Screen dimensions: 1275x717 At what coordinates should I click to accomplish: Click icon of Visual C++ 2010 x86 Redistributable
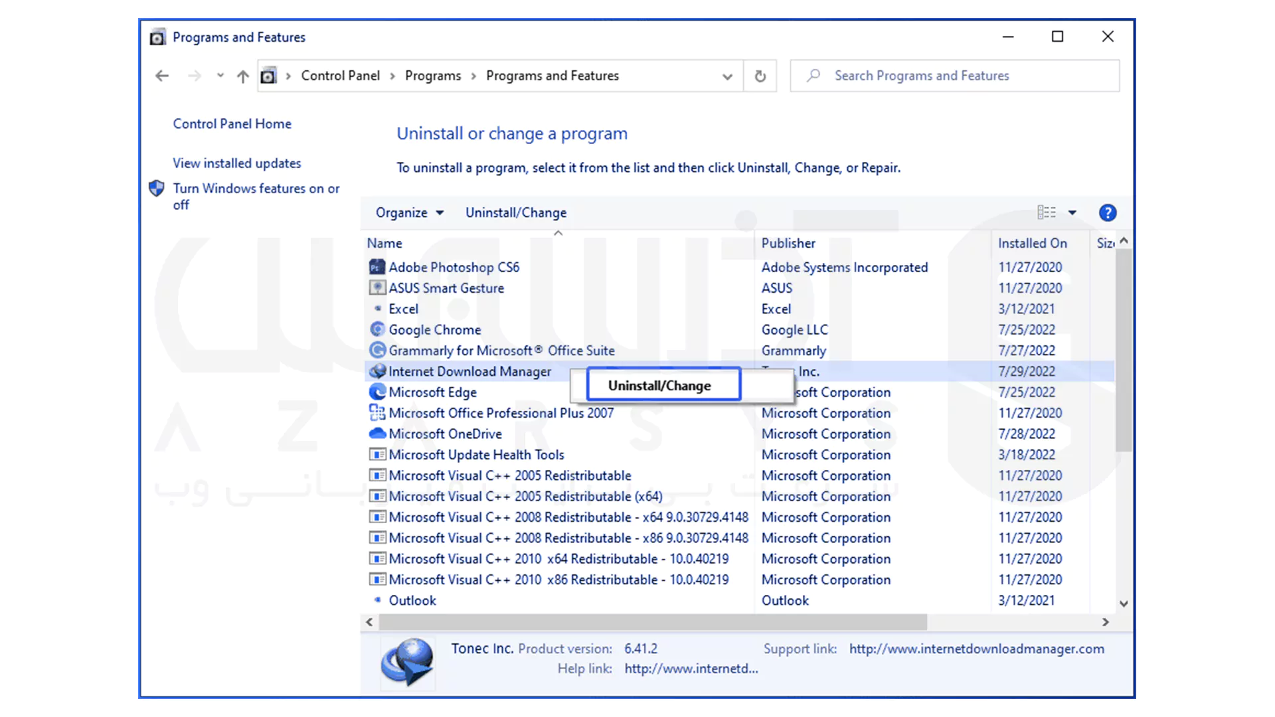pos(377,579)
